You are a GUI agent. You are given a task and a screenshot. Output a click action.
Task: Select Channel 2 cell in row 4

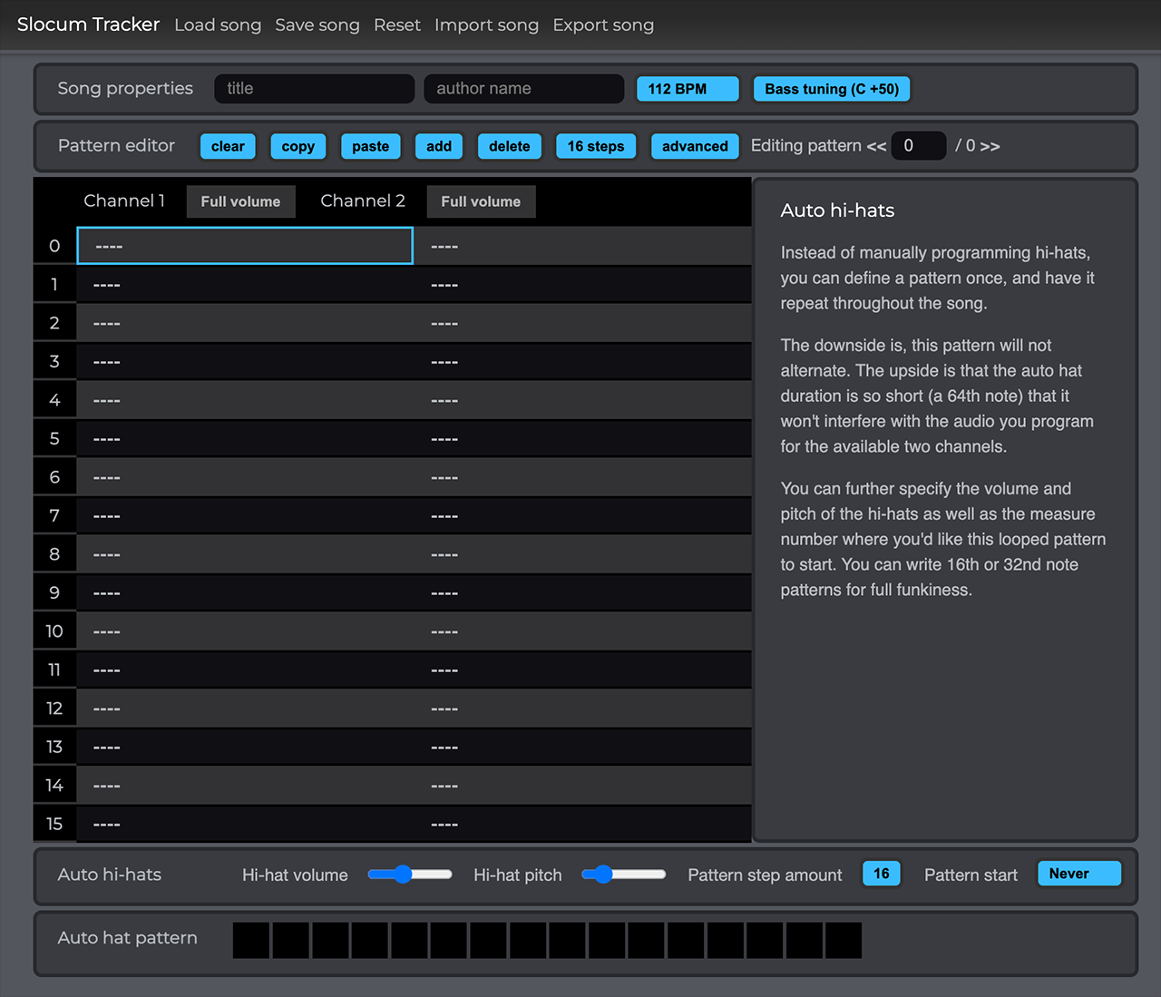pos(583,400)
